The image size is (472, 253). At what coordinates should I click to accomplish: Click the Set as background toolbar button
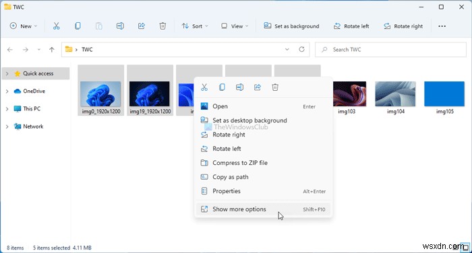pyautogui.click(x=291, y=26)
